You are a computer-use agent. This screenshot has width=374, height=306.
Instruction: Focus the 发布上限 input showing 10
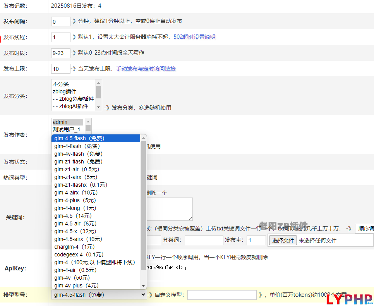click(x=60, y=69)
